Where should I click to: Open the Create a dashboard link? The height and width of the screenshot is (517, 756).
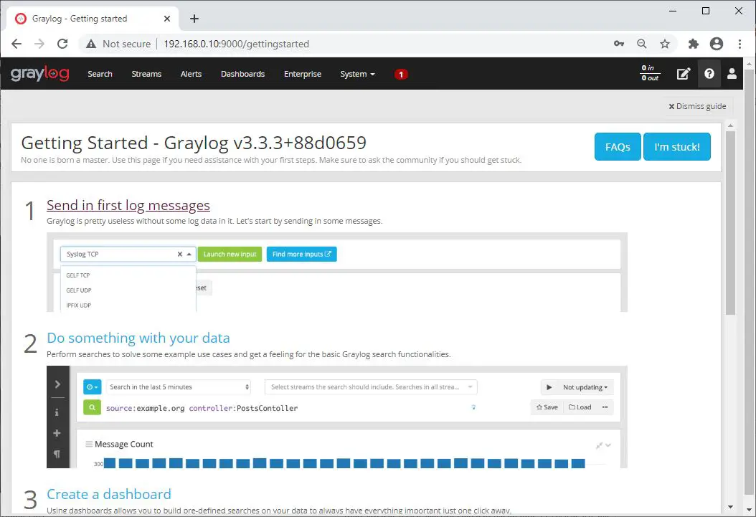click(109, 494)
